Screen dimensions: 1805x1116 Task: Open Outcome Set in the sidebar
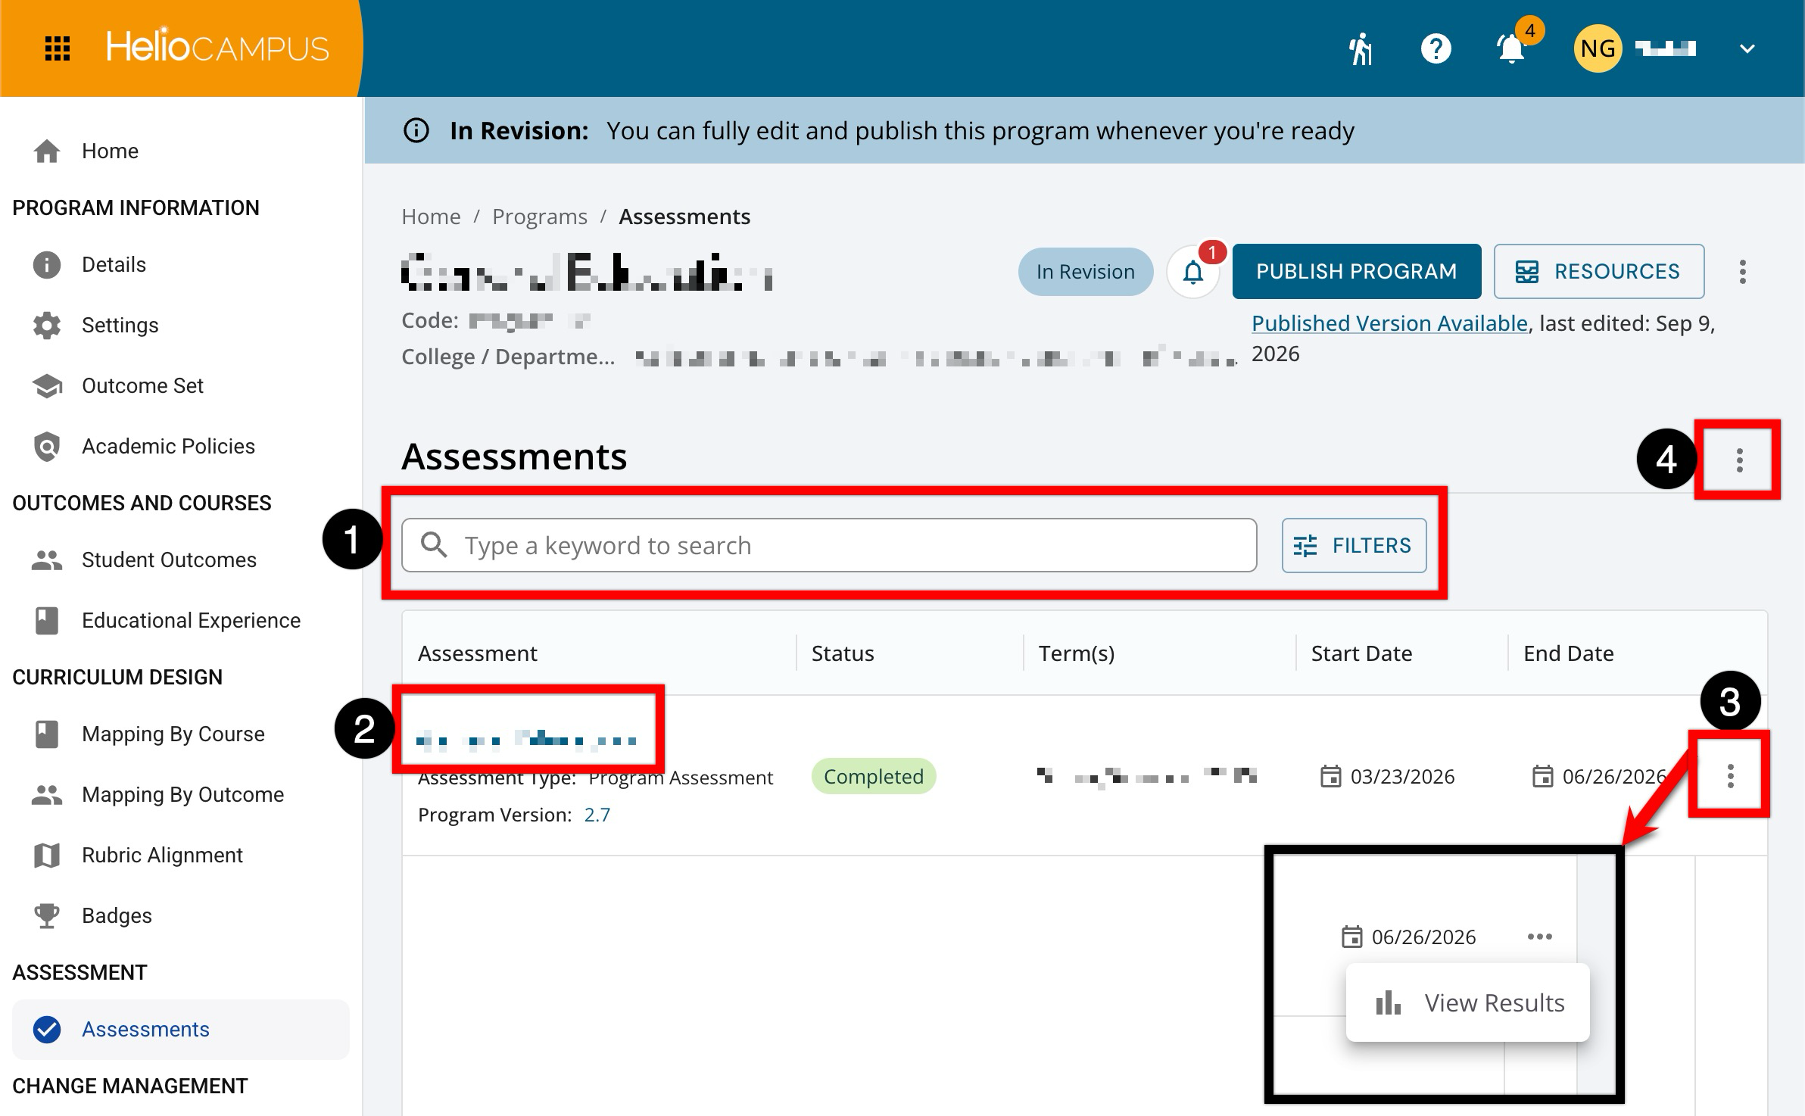[x=142, y=385]
